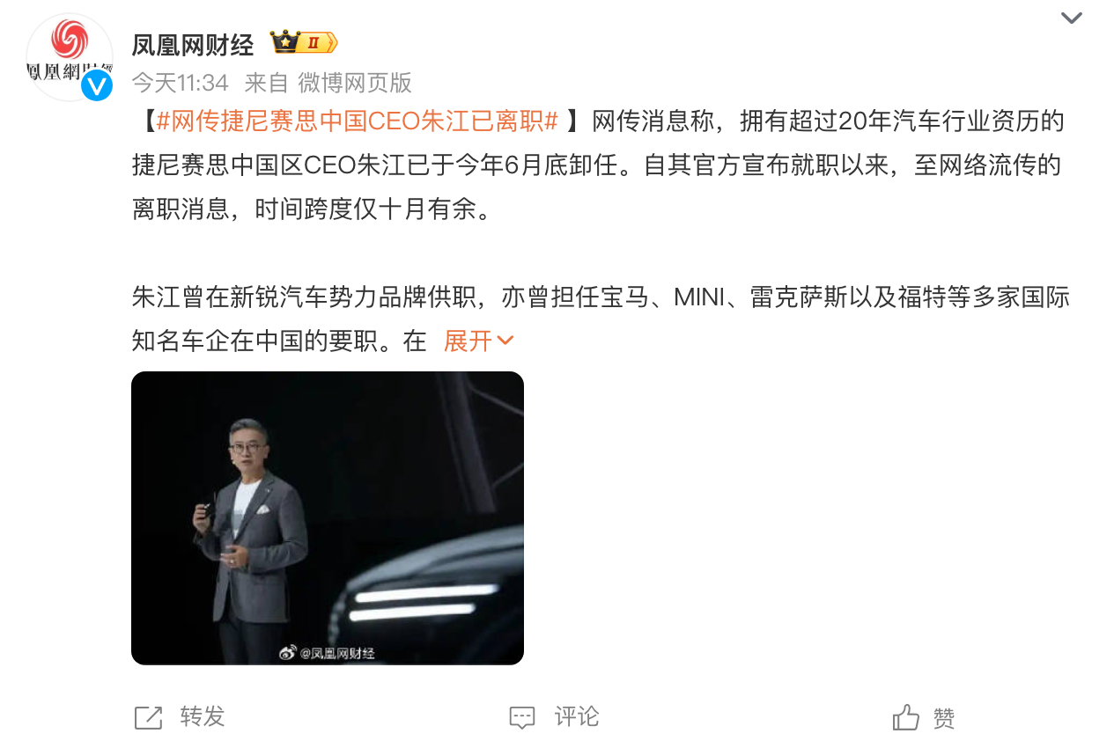This screenshot has height=748, width=1114.
Task: Open the post options chevron menu
Action: click(1071, 18)
